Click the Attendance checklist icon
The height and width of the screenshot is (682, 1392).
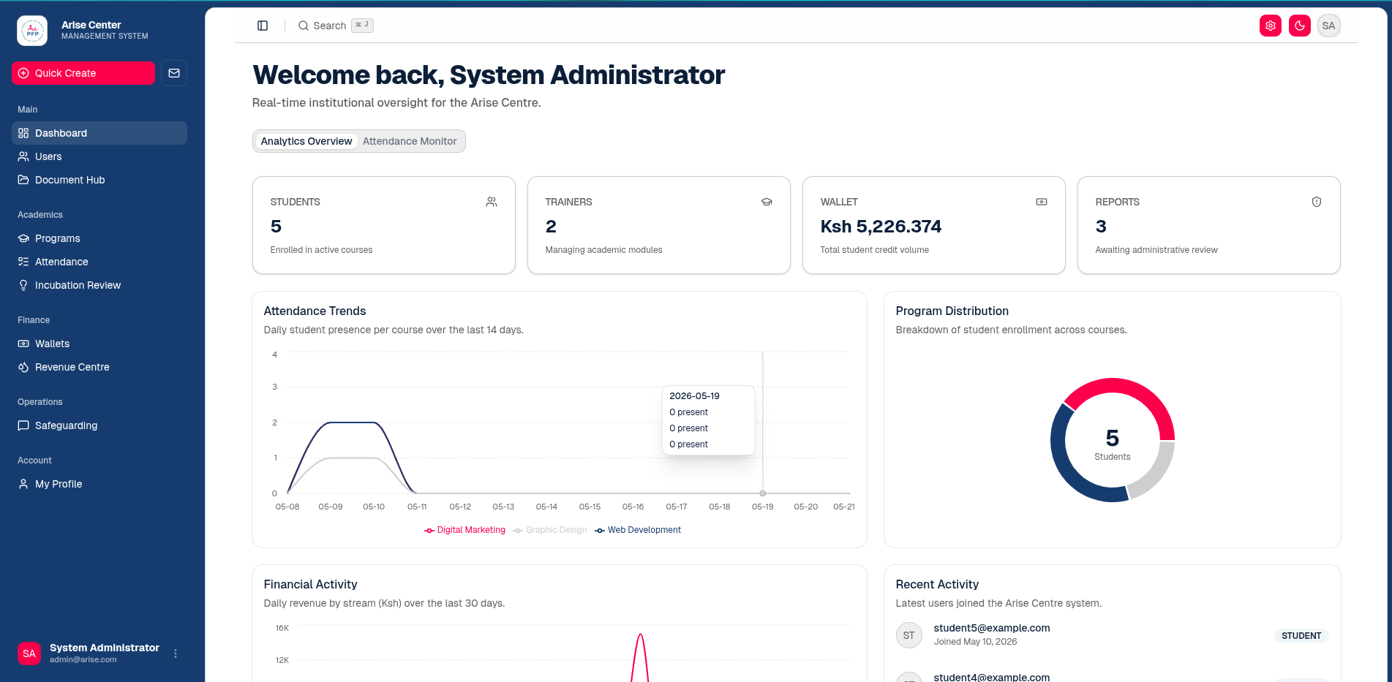click(23, 262)
